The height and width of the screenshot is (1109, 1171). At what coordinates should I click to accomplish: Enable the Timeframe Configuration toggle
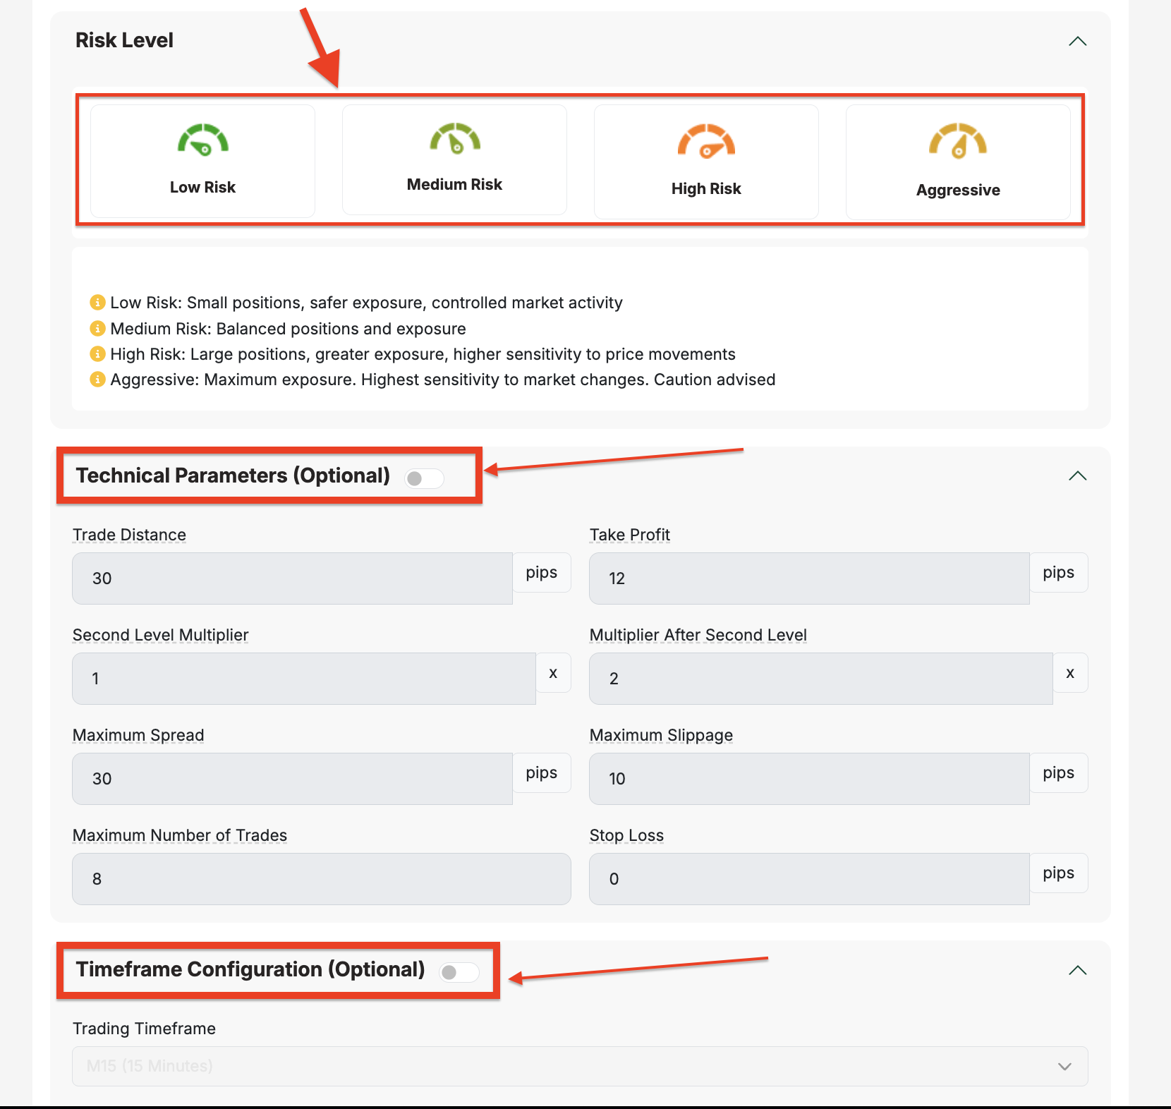459,972
